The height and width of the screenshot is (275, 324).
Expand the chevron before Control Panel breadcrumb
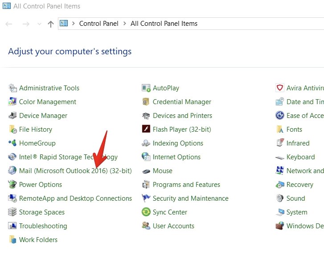click(x=74, y=23)
